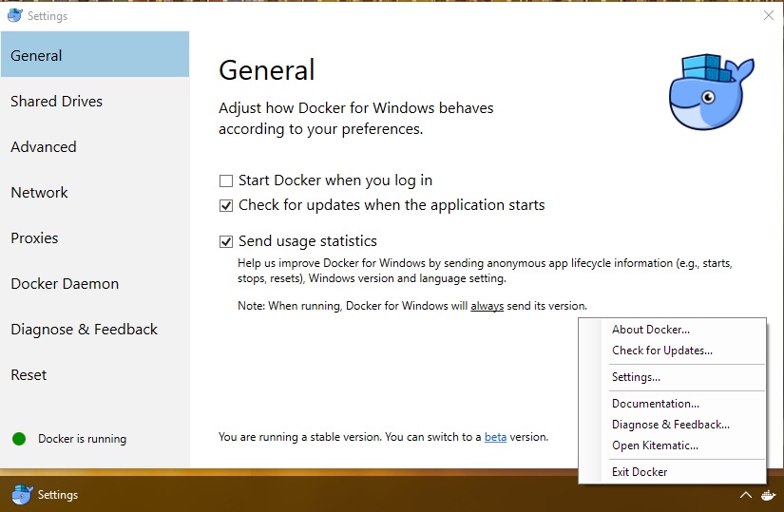Click the Docker whale icon in title bar
The width and height of the screenshot is (784, 512).
tap(15, 15)
